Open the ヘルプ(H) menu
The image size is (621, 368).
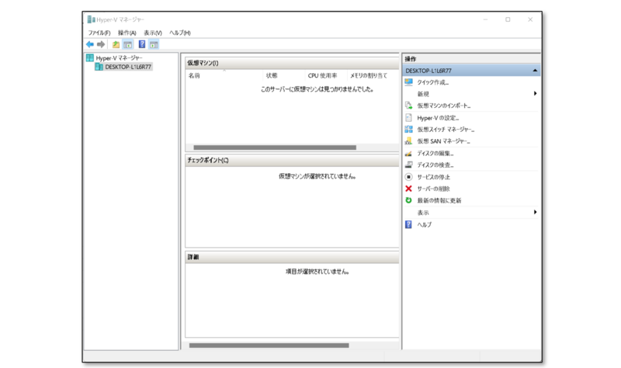coord(180,33)
